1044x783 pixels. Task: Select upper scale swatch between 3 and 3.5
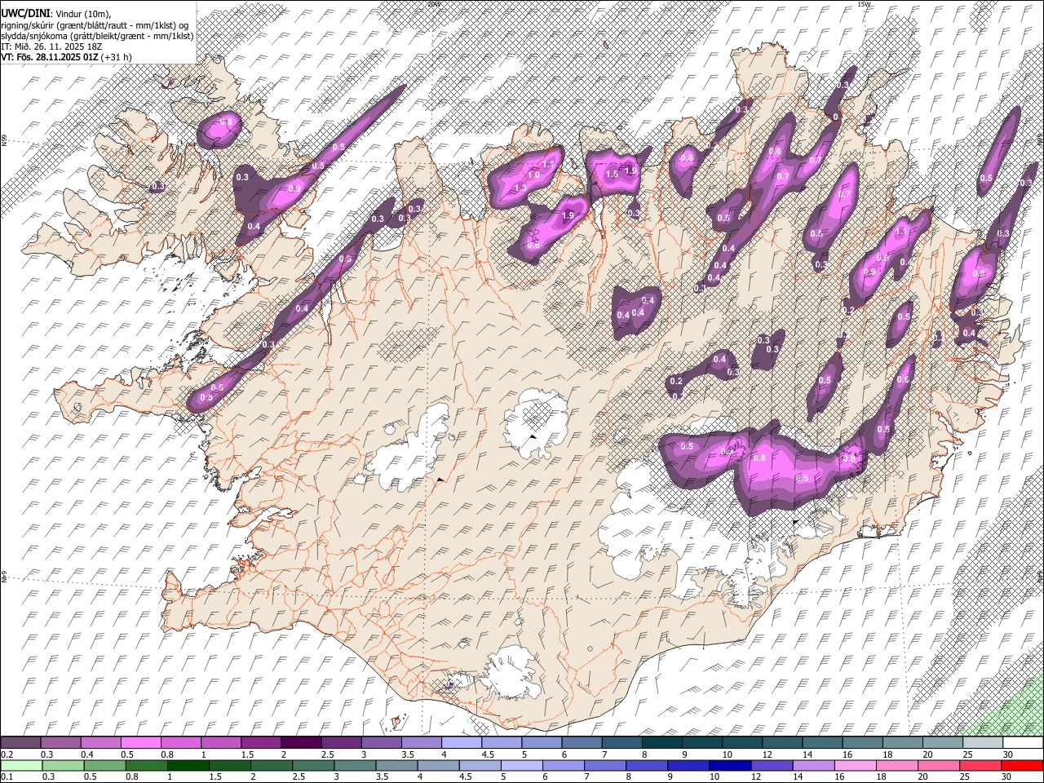click(x=381, y=743)
